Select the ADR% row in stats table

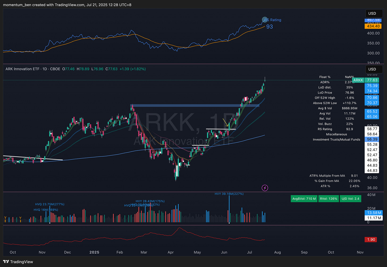(x=336, y=82)
